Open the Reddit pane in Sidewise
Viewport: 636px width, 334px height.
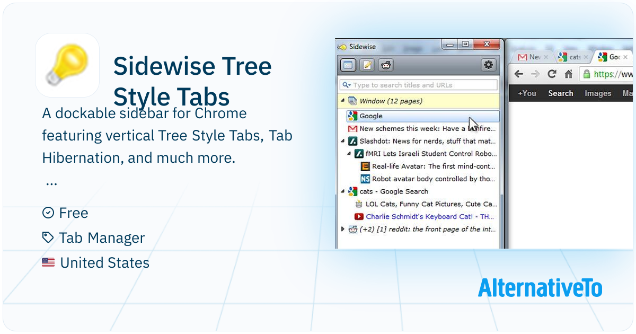tap(386, 65)
